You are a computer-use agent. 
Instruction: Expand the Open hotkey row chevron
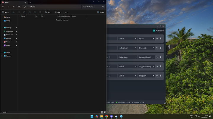coord(157,39)
